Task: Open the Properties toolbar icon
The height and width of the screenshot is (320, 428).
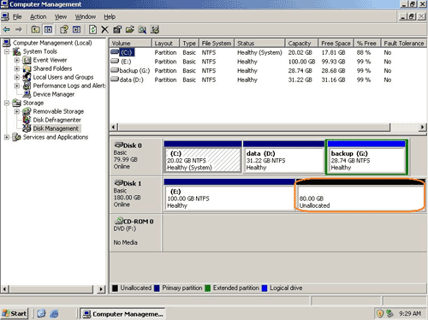Action: (x=117, y=29)
